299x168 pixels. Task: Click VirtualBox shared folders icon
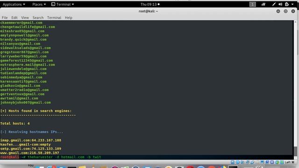point(257,162)
